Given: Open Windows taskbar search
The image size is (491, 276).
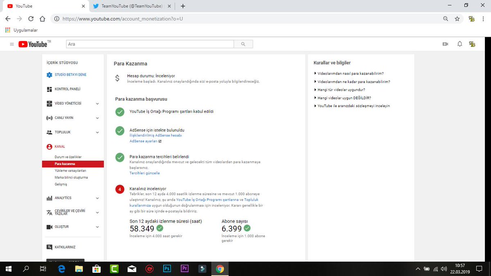Looking at the screenshot, I should click(x=26, y=269).
